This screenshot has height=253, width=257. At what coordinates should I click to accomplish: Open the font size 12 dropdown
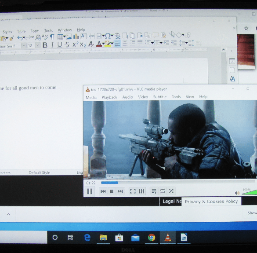point(38,45)
